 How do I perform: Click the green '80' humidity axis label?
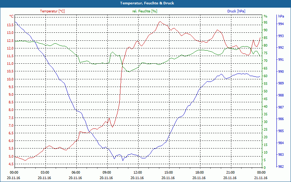(x=266, y=45)
